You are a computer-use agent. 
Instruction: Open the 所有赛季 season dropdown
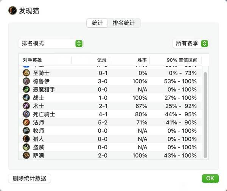(x=191, y=43)
